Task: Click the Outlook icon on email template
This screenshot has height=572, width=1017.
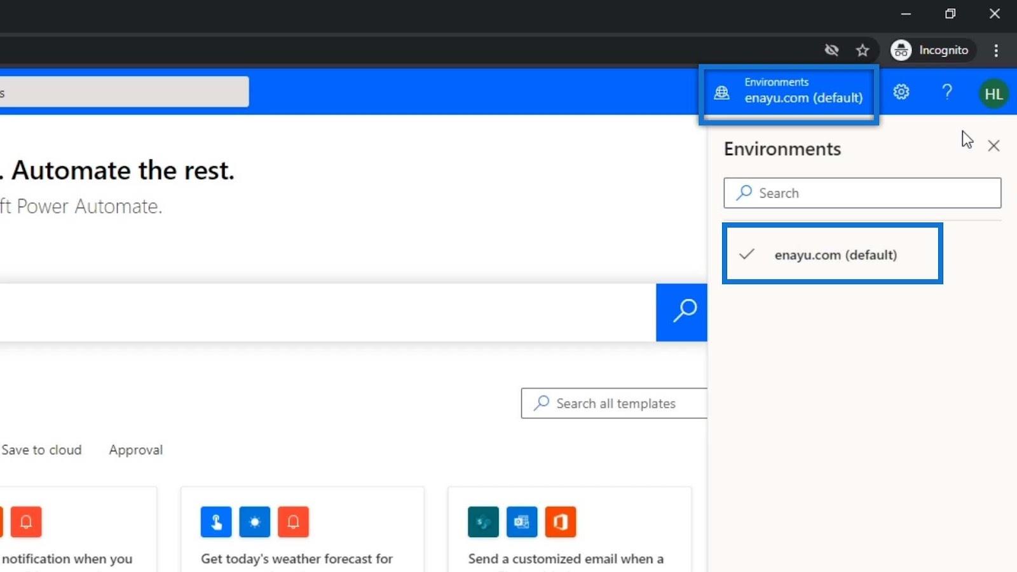Action: pos(522,522)
